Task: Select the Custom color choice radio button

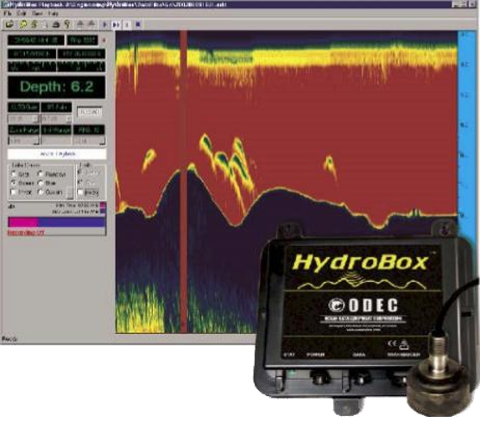Action: coord(41,192)
